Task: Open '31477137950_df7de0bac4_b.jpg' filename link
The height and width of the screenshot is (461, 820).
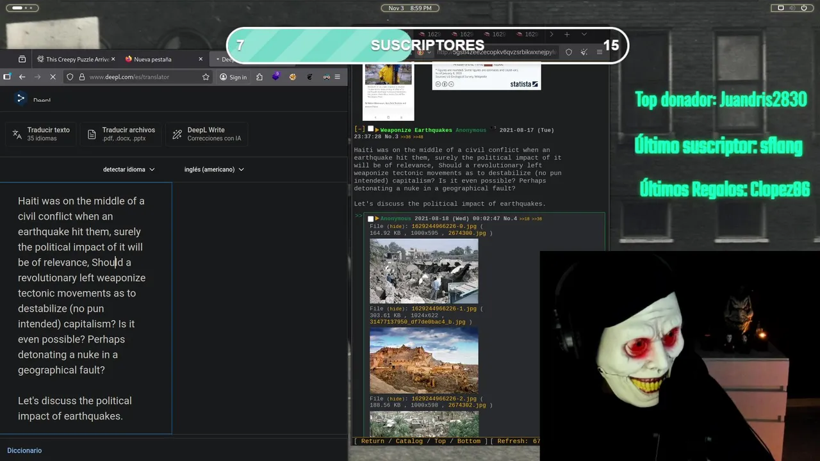Action: point(418,322)
